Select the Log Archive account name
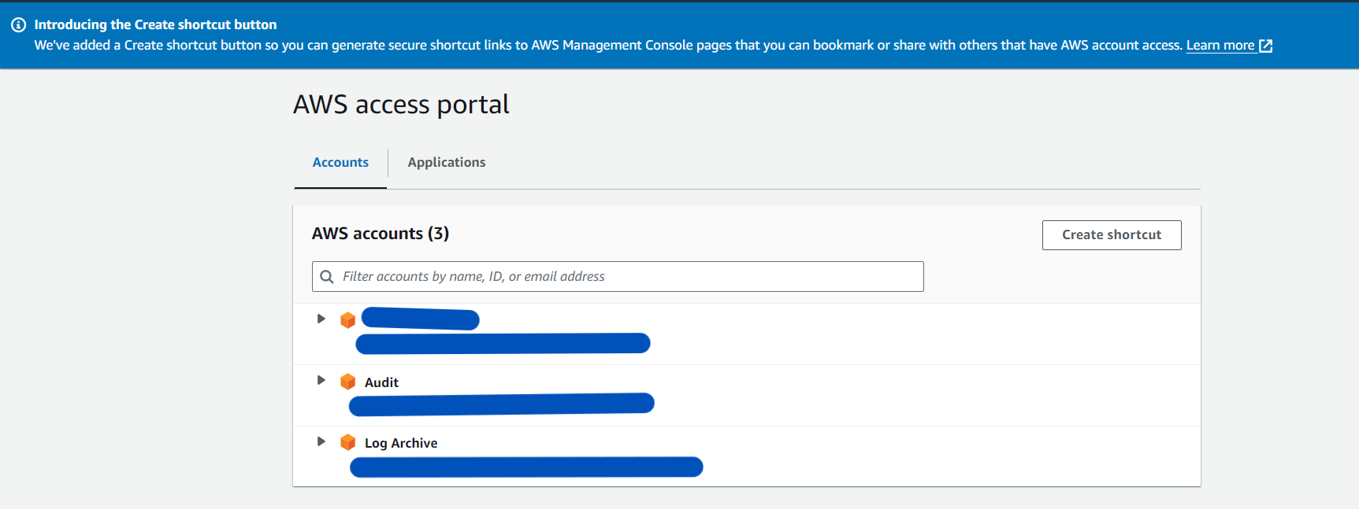The height and width of the screenshot is (509, 1359). click(x=401, y=443)
